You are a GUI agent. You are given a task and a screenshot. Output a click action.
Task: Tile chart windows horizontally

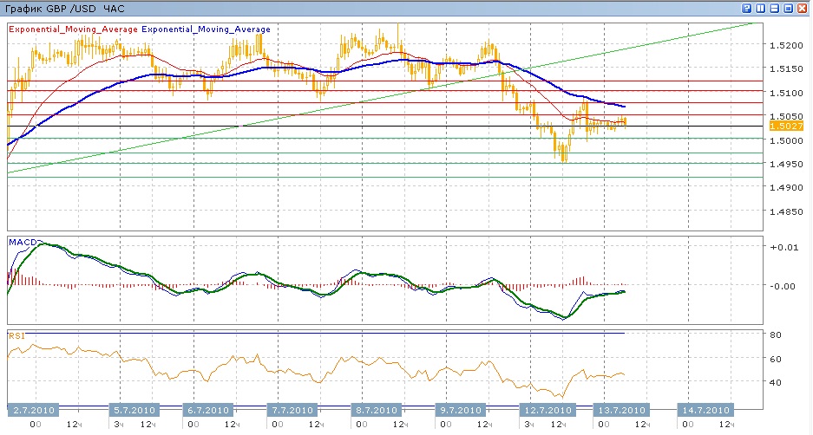(775, 8)
